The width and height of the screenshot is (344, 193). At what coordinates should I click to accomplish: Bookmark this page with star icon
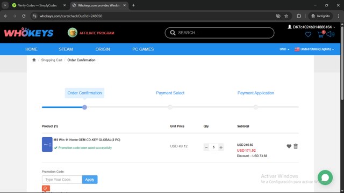click(x=286, y=16)
